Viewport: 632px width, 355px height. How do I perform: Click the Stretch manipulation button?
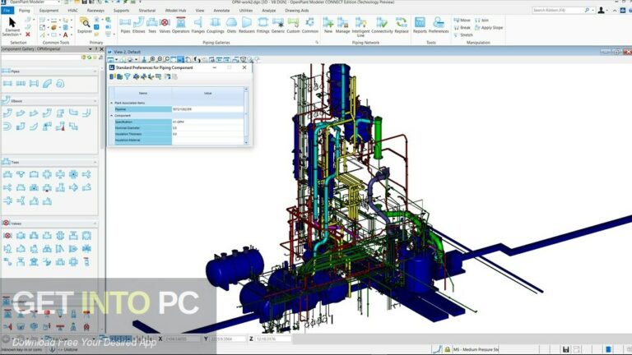[x=463, y=35]
